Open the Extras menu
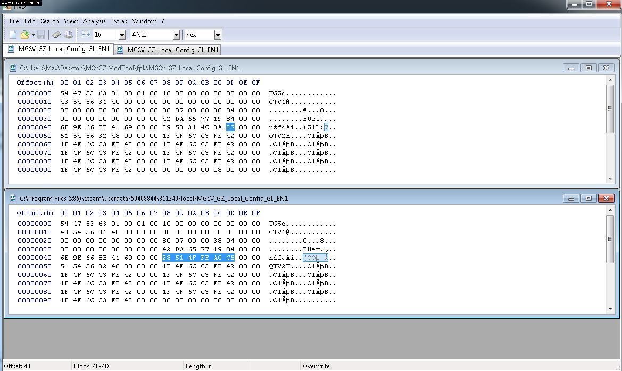622x371 pixels. click(119, 21)
